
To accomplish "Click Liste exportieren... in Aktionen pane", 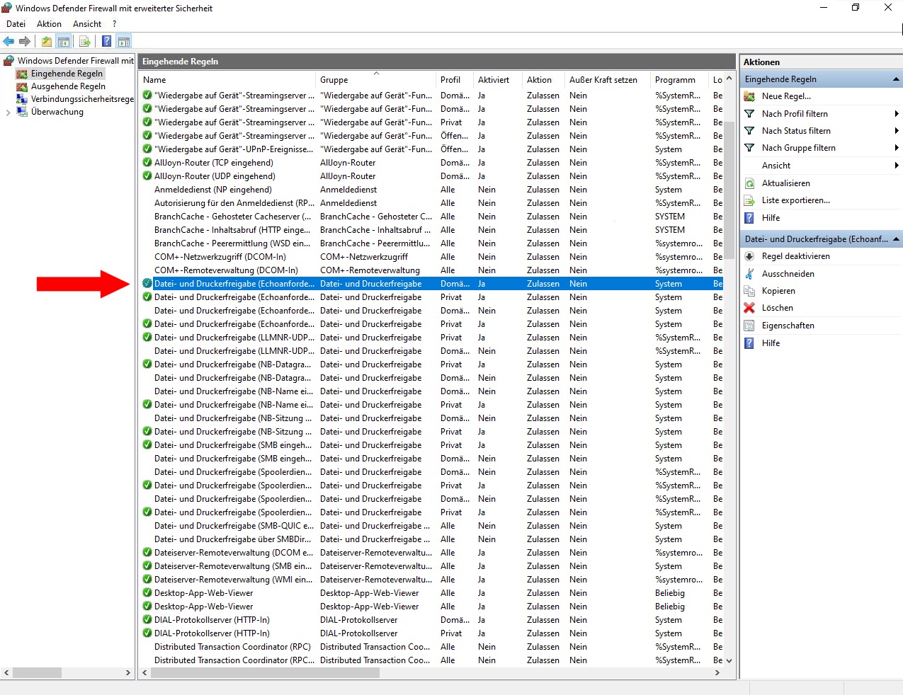I will click(x=795, y=200).
